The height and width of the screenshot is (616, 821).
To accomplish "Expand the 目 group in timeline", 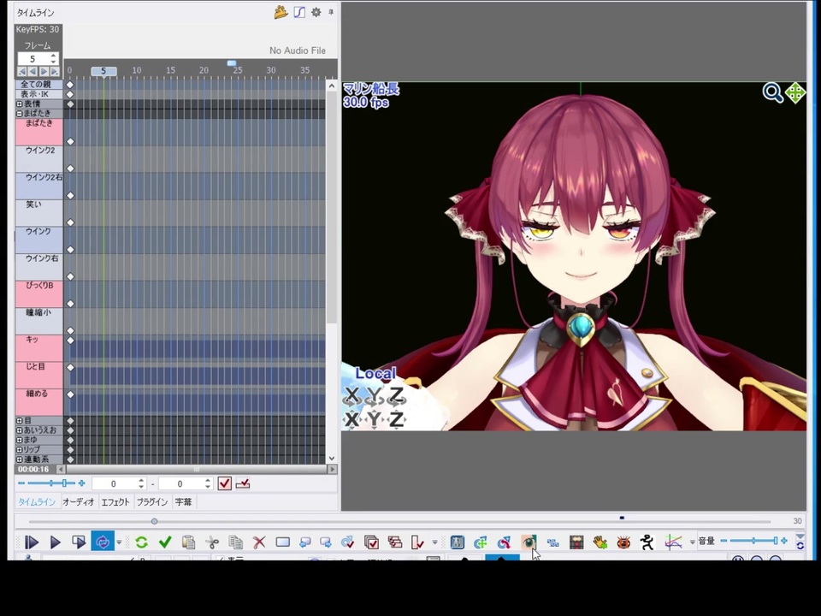I will click(x=20, y=420).
